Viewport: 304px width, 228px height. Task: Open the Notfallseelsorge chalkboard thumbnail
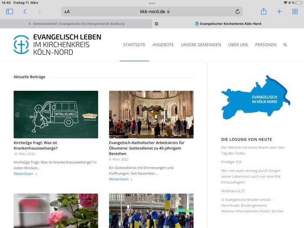coord(56,114)
